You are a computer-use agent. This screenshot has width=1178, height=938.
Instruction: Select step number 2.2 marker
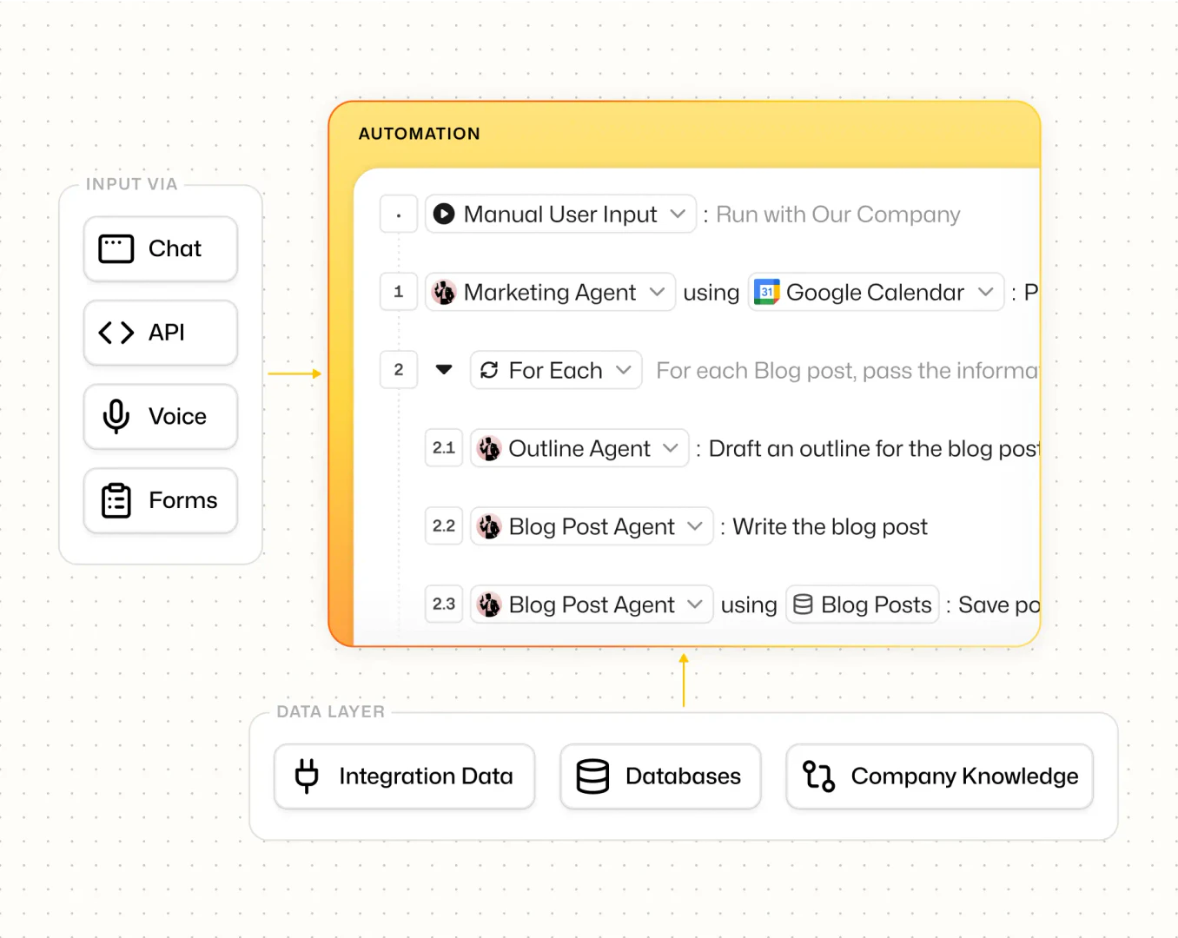click(x=444, y=526)
